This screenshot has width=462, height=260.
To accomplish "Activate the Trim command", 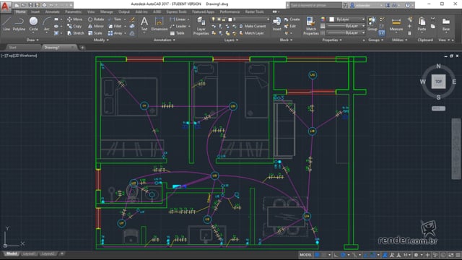I will pyautogui.click(x=115, y=19).
